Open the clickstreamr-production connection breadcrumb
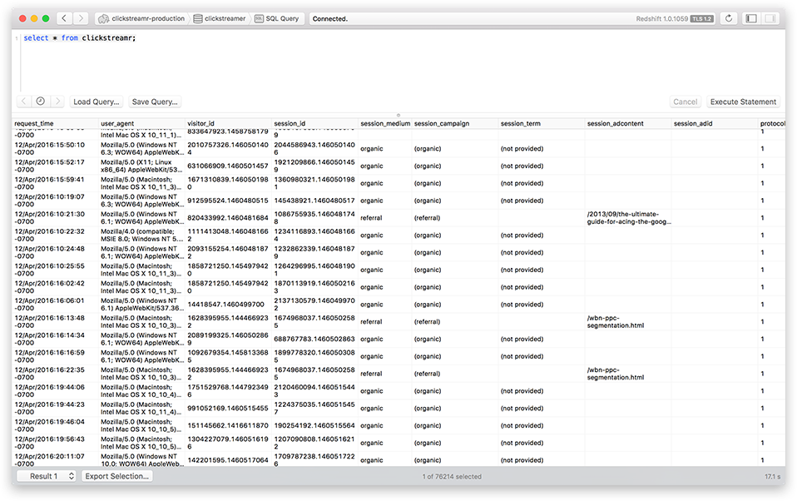 141,18
